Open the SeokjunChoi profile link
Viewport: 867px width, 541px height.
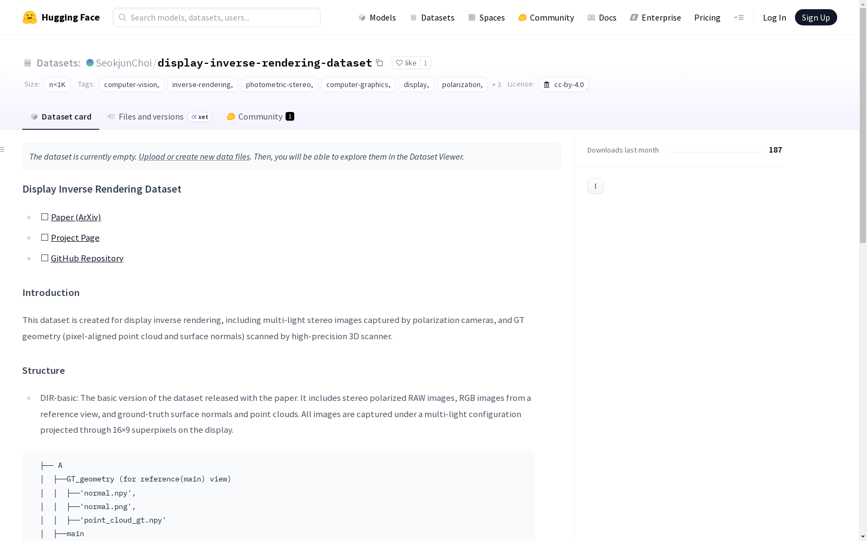[124, 63]
